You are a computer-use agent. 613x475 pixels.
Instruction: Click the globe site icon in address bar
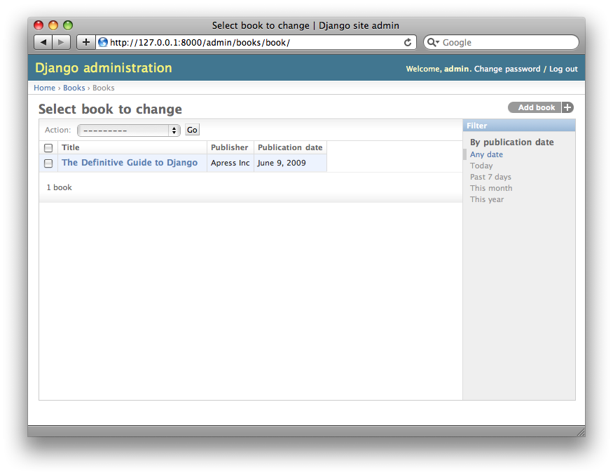(x=103, y=42)
